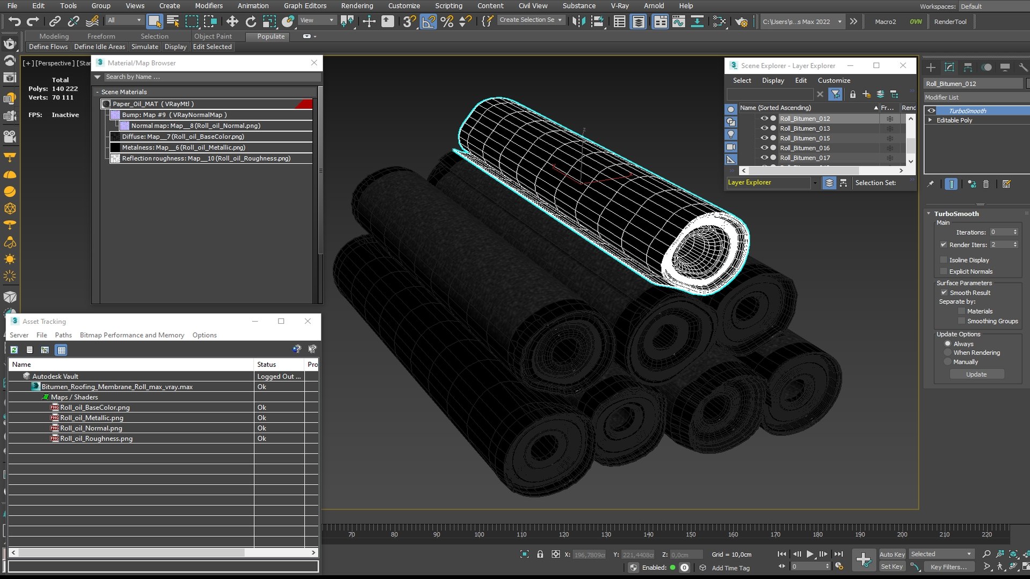Enable the Explicit Normals checkbox
Viewport: 1030px width, 579px height.
click(x=944, y=272)
